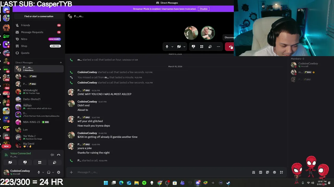The width and height of the screenshot is (334, 187).
Task: Open File Explorer from the taskbar
Action: coord(136,183)
